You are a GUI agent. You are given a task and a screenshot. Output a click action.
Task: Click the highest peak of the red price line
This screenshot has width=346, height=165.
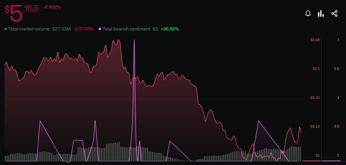pyautogui.click(x=119, y=40)
